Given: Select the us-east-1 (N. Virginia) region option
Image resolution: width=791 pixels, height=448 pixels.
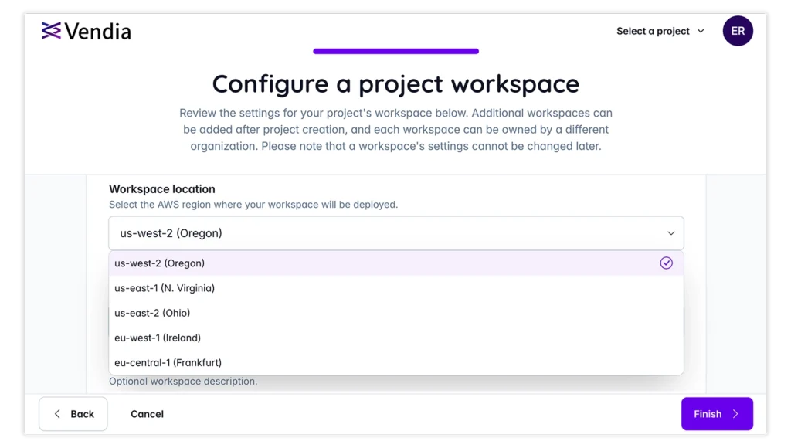Looking at the screenshot, I should pos(165,287).
